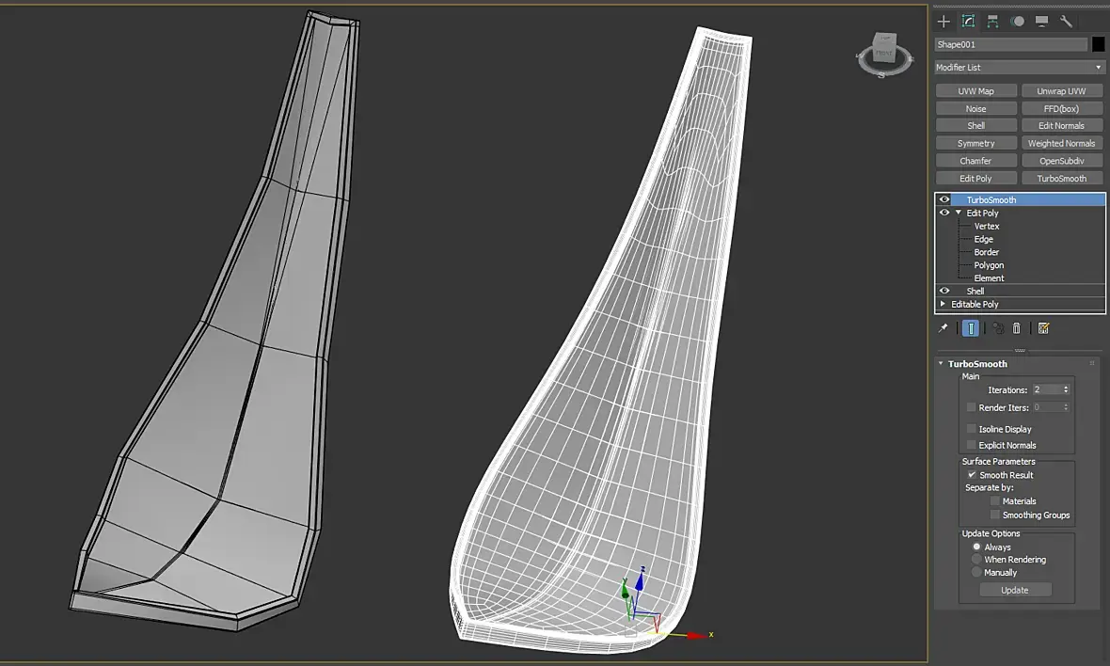Screen dimensions: 1110x666
Task: Click the Iterations spinner arrows
Action: point(1066,390)
